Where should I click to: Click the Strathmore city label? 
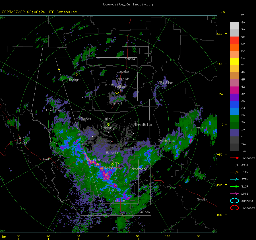(138, 169)
